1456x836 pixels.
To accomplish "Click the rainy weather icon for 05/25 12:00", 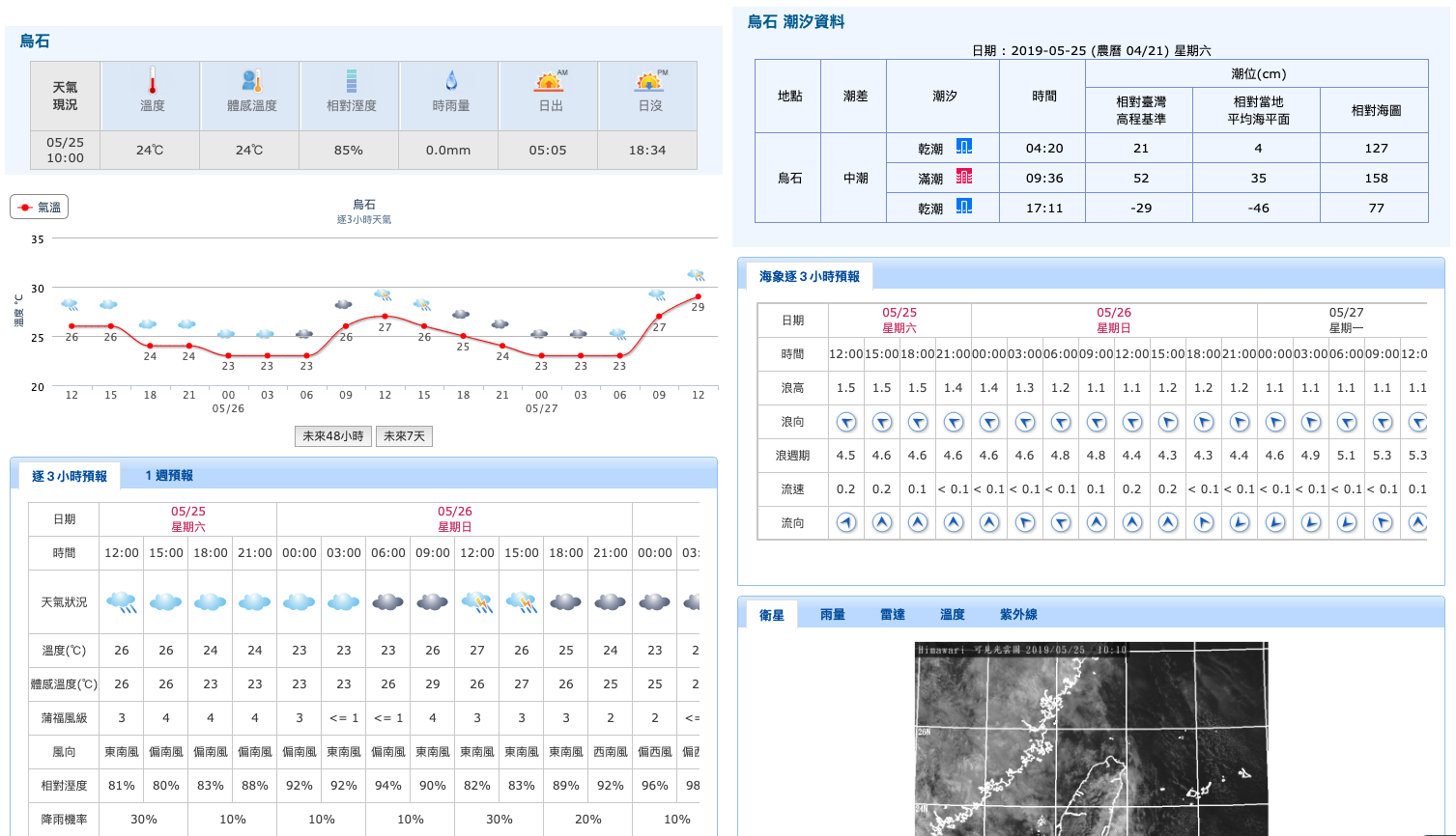I will tap(122, 602).
